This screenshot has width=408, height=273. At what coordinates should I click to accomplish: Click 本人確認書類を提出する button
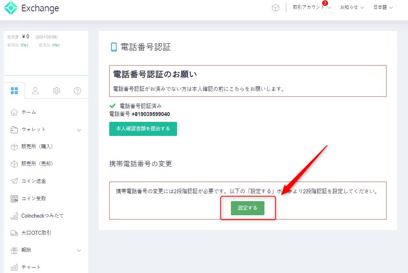point(143,129)
